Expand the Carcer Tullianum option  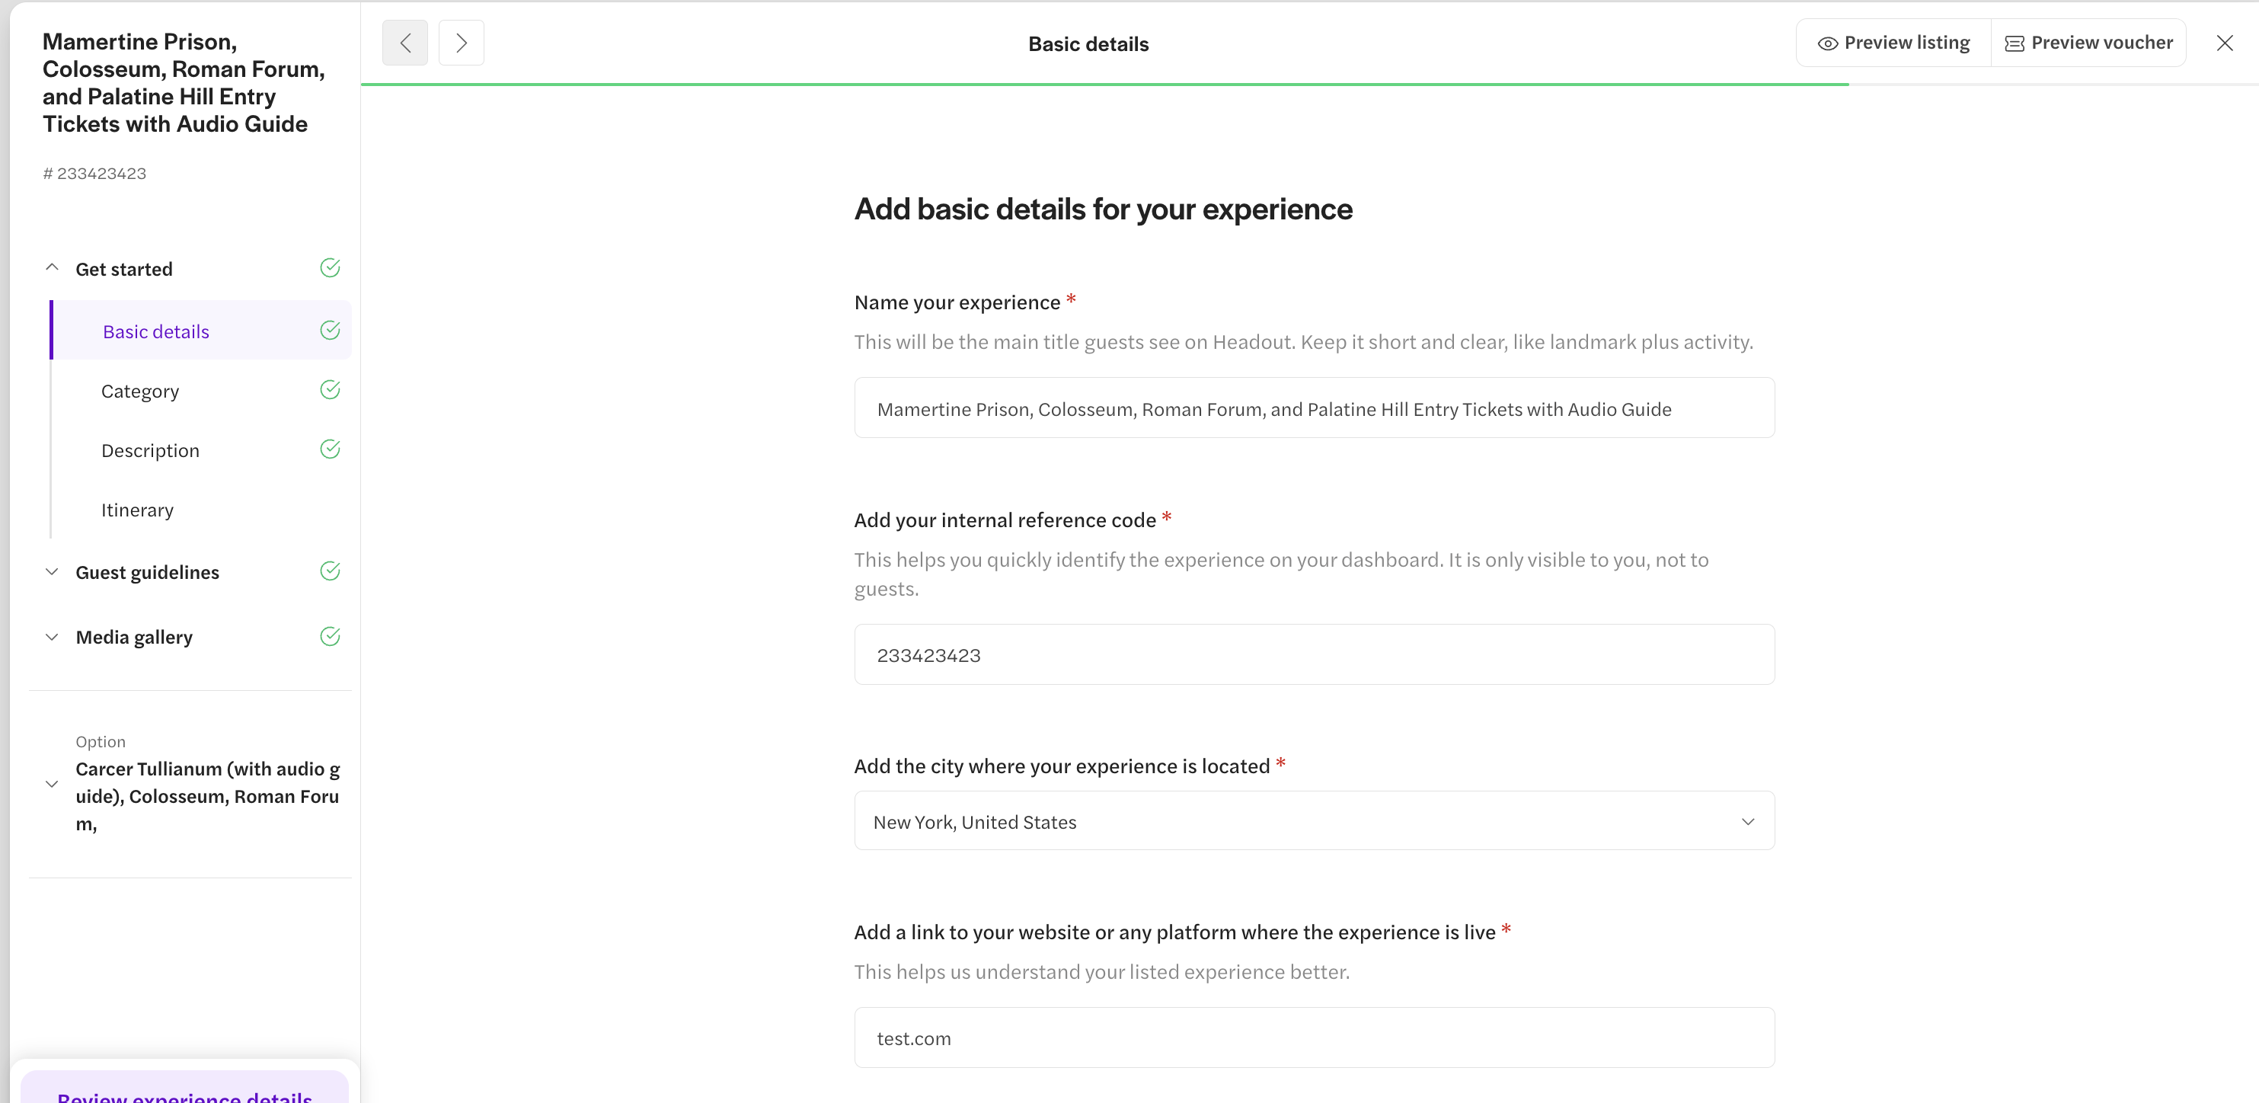click(x=52, y=784)
